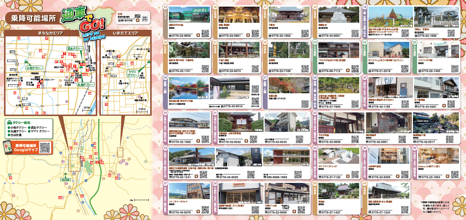Screen dimensions: 466x220
Task: Click phone number 0778-27-1224
Action: [380, 212]
